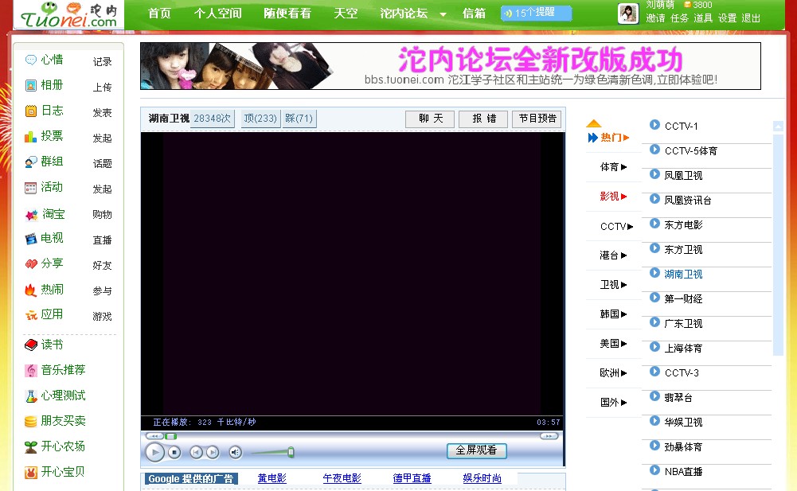
Task: Click the green seek bar position marker
Action: point(170,436)
